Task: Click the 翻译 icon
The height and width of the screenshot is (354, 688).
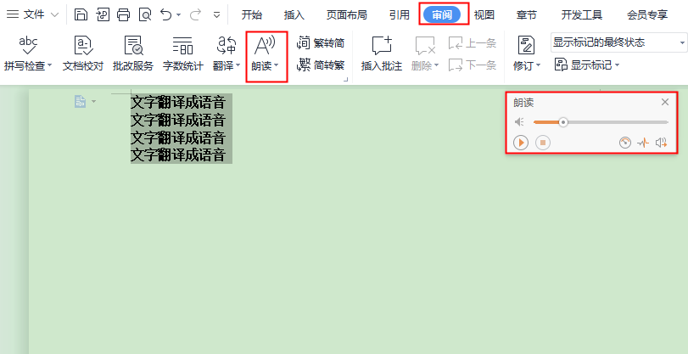Action: click(x=227, y=45)
